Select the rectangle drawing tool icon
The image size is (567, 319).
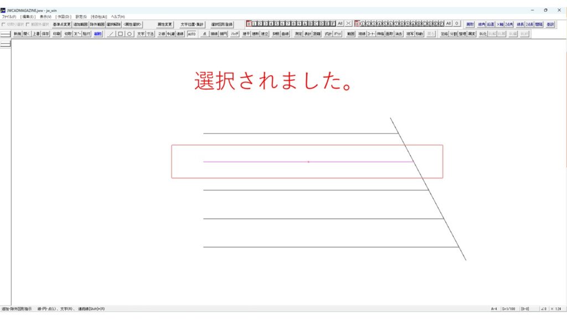pos(120,34)
